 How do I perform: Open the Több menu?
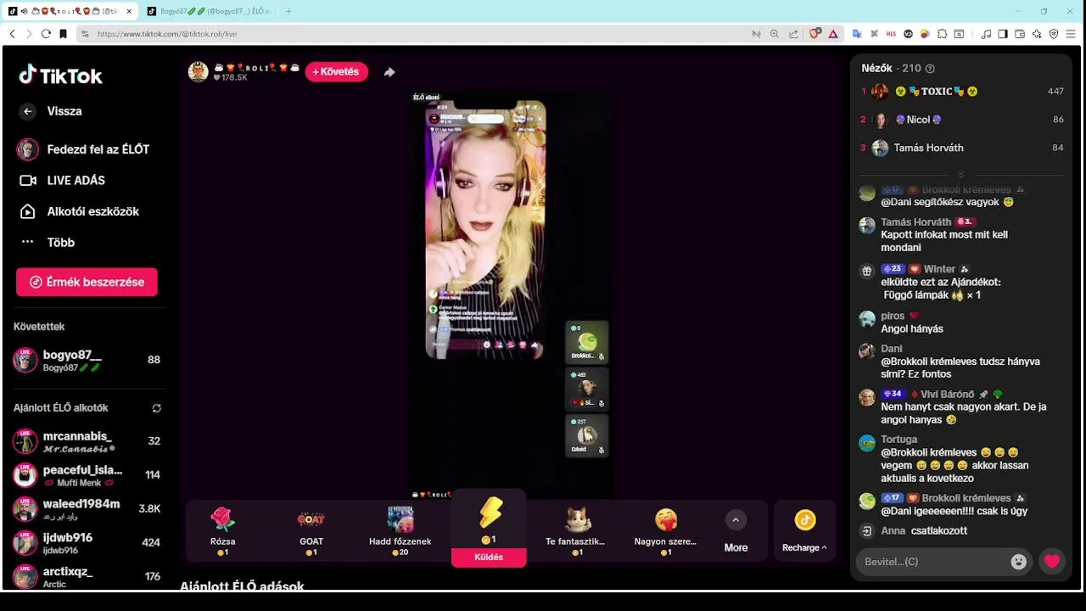(x=48, y=243)
